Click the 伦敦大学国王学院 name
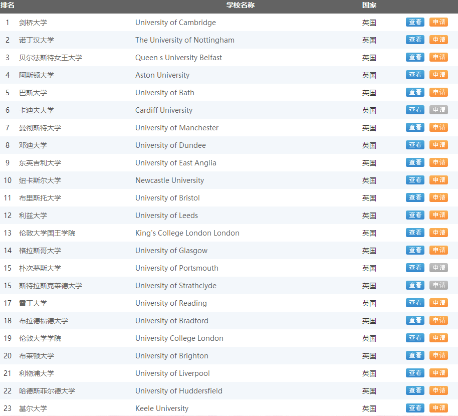Viewport: 458px width, 416px height. point(47,233)
